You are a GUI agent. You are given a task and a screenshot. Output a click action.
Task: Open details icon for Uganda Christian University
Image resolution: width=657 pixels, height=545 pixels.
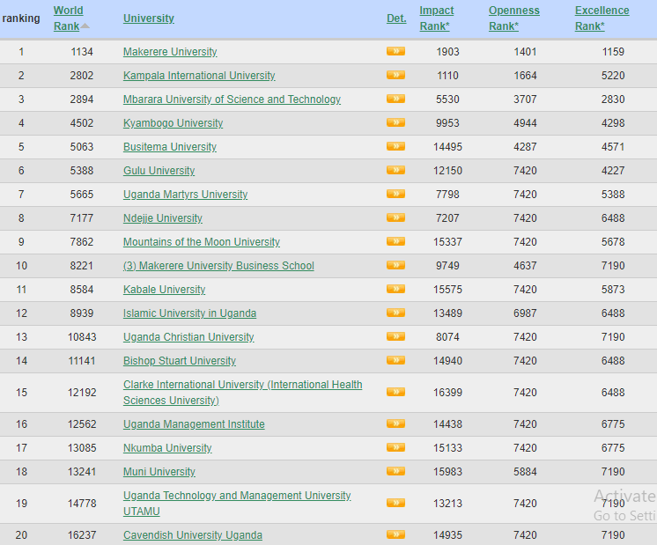(395, 336)
